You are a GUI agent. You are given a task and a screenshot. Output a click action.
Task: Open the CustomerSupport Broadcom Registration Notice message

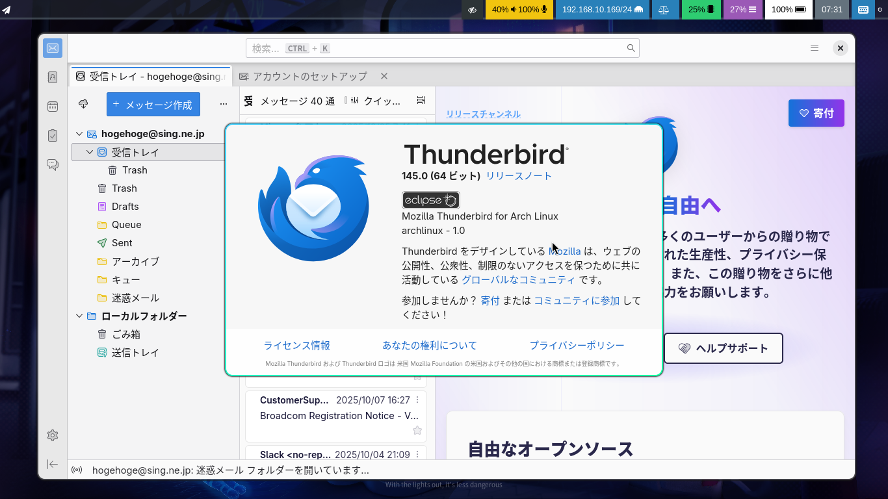pos(336,416)
